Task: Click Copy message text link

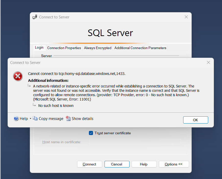Action: 51,119
